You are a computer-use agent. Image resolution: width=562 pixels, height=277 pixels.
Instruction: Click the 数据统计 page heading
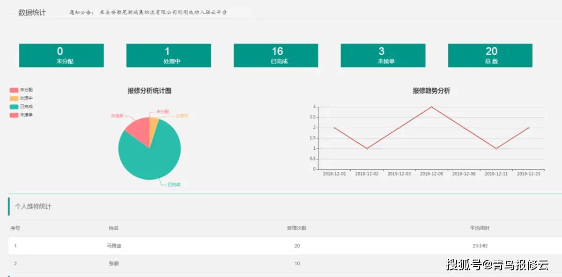(x=32, y=13)
